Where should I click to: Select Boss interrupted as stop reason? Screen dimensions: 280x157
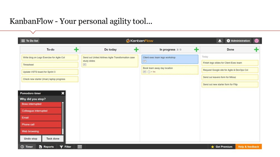pyautogui.click(x=41, y=104)
